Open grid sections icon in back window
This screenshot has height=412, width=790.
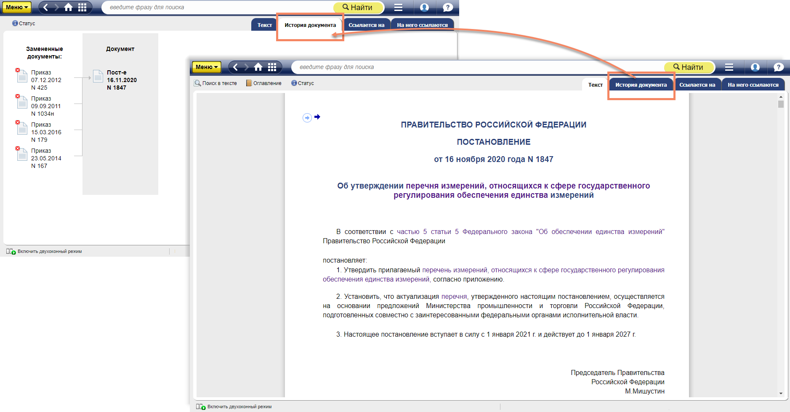pyautogui.click(x=82, y=7)
